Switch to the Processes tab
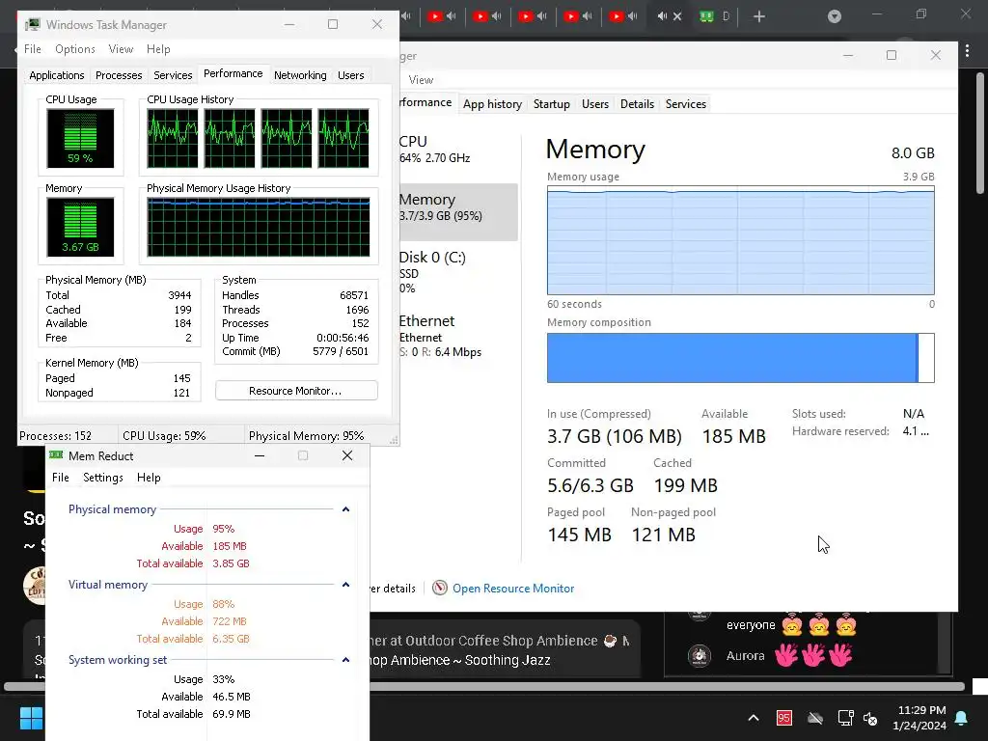 tap(119, 75)
